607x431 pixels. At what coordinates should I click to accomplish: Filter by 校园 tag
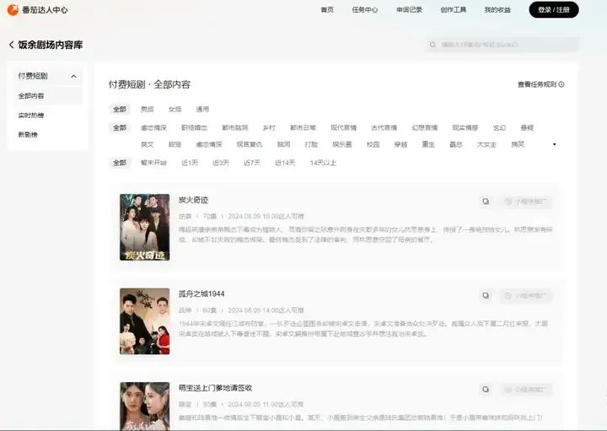click(x=373, y=144)
